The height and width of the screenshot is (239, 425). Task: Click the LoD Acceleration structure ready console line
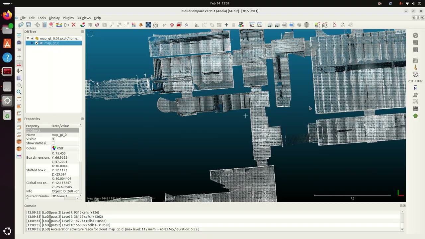pyautogui.click(x=113, y=229)
